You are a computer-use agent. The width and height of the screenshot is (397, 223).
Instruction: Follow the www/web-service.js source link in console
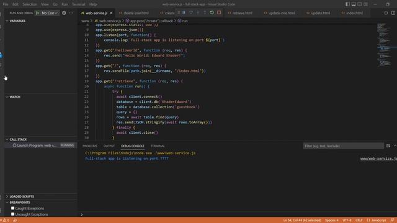[x=378, y=159]
